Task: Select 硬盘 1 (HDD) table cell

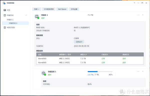Action: click(x=64, y=58)
